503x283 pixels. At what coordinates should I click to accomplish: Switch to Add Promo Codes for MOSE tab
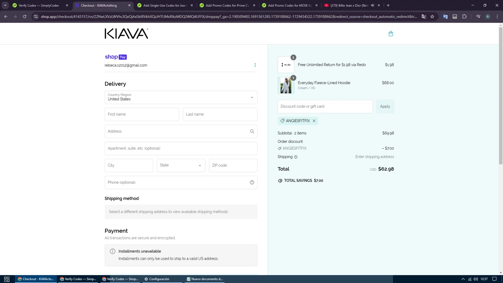289,5
